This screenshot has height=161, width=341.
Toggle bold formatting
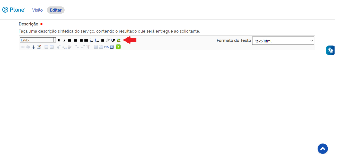pyautogui.click(x=59, y=40)
